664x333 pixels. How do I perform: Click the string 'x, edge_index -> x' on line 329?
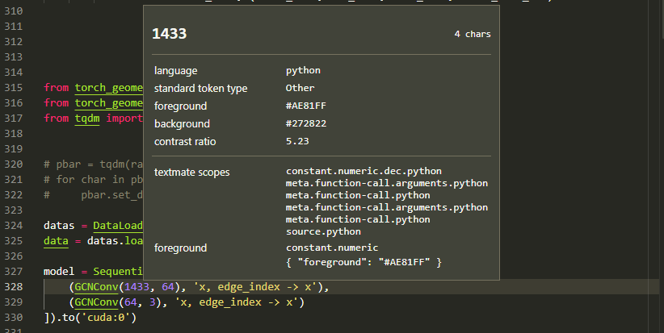(x=237, y=302)
